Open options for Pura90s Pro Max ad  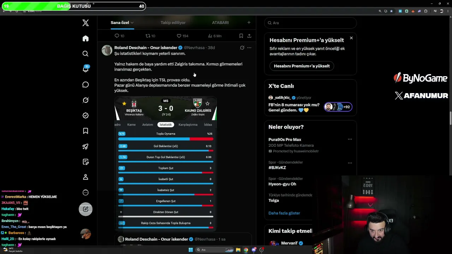[x=350, y=139]
